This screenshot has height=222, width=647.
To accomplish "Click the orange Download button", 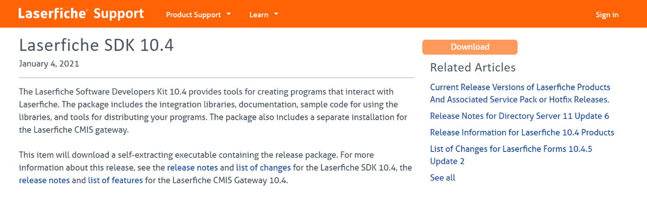I will tap(470, 47).
